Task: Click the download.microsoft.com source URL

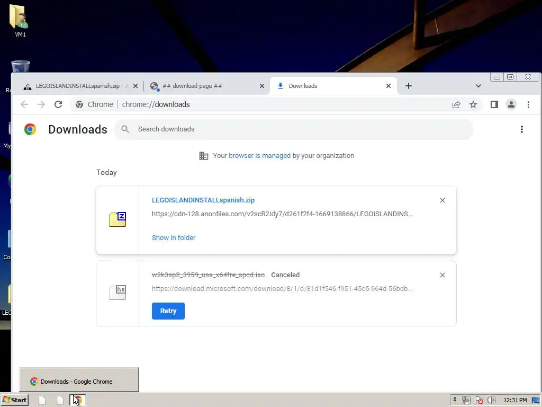Action: [x=282, y=289]
